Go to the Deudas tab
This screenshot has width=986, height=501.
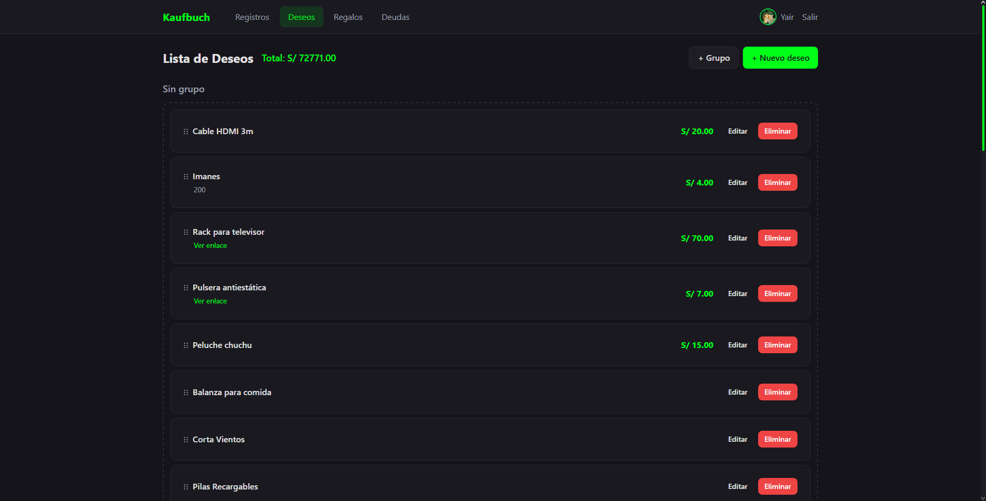pos(395,17)
